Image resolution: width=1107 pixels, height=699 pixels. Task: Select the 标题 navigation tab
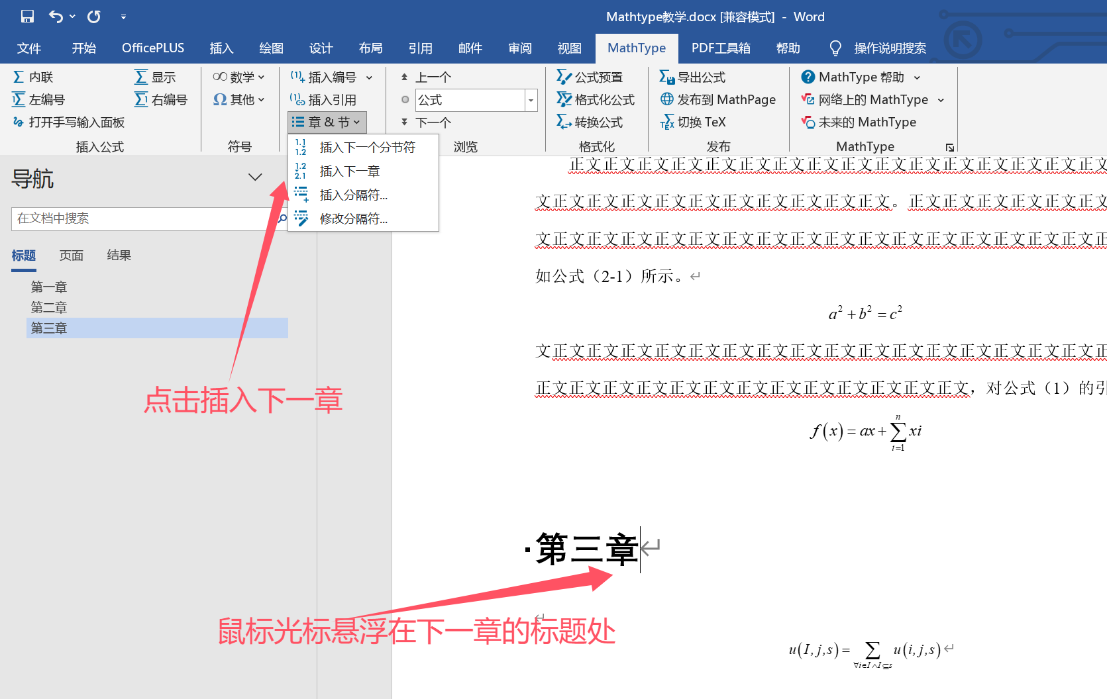pos(24,256)
